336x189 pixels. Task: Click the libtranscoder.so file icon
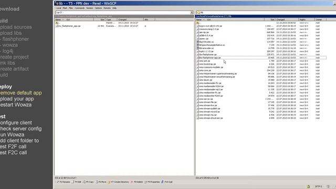(197, 48)
